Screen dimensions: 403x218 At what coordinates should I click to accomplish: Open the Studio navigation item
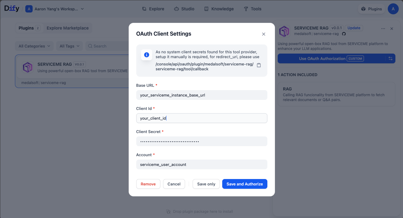(184, 9)
